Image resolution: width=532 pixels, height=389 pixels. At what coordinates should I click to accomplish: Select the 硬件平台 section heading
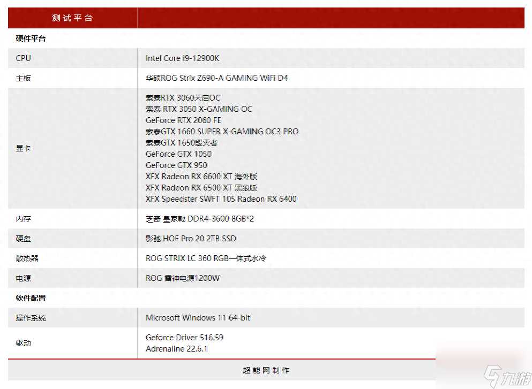pos(31,39)
